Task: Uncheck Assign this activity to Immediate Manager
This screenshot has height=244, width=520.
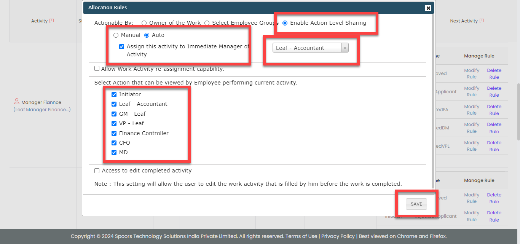Action: 121,47
